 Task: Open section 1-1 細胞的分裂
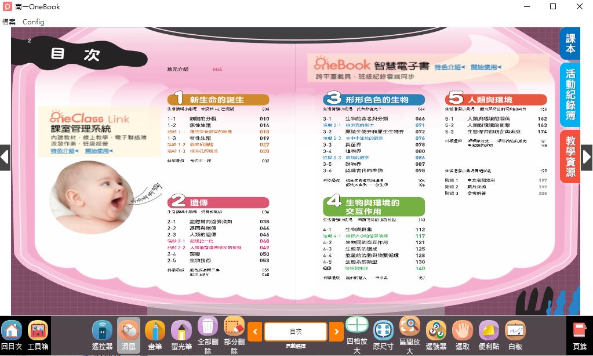tap(218, 119)
